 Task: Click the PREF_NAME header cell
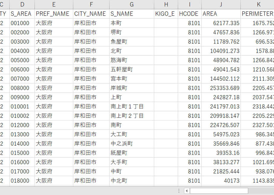(54, 14)
